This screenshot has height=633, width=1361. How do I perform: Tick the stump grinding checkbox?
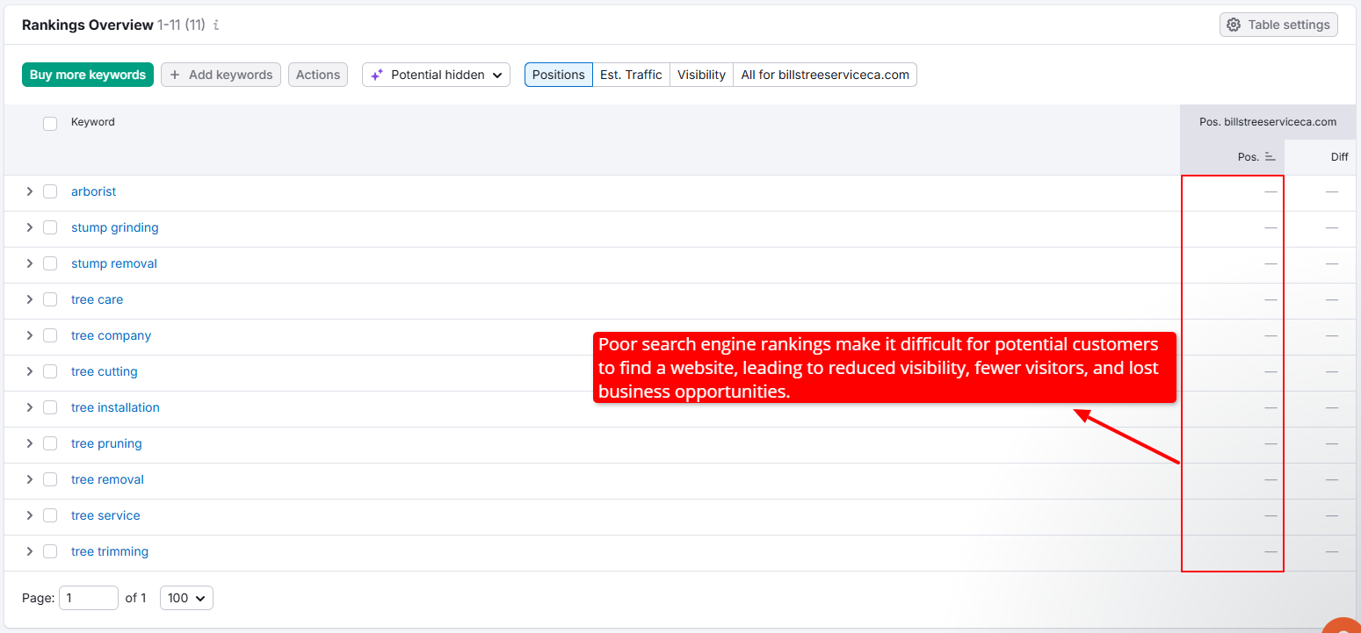coord(50,227)
